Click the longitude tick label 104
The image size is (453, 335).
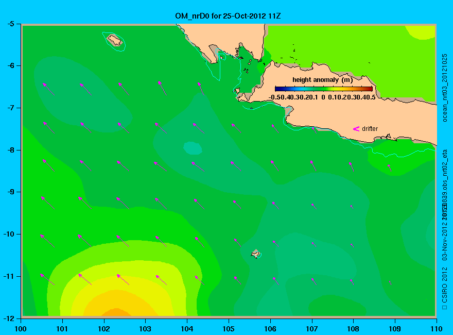point(187,329)
